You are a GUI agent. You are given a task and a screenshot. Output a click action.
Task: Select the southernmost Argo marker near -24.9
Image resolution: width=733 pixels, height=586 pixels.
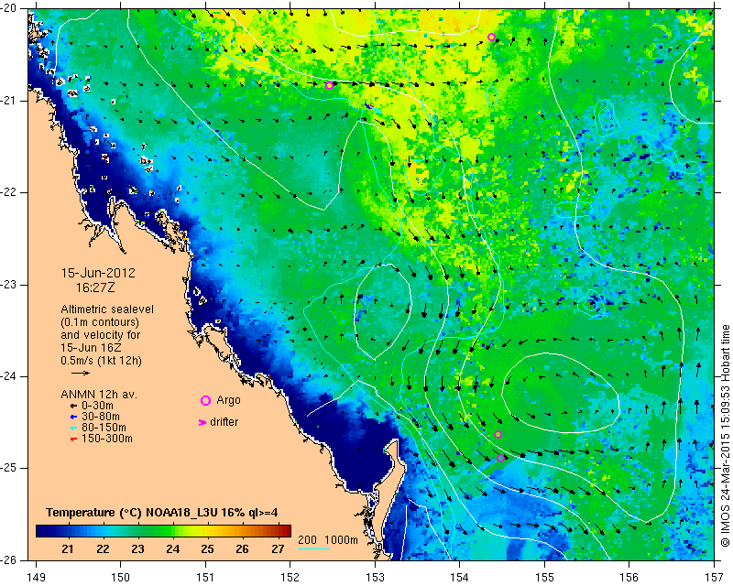click(x=500, y=459)
